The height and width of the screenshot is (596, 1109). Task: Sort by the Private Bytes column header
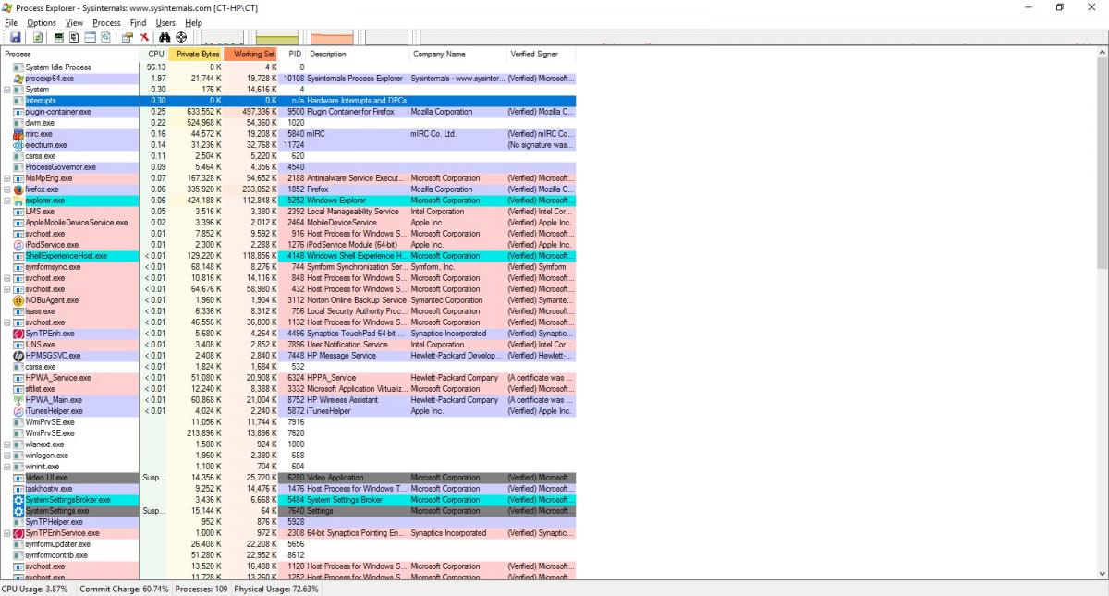196,55
